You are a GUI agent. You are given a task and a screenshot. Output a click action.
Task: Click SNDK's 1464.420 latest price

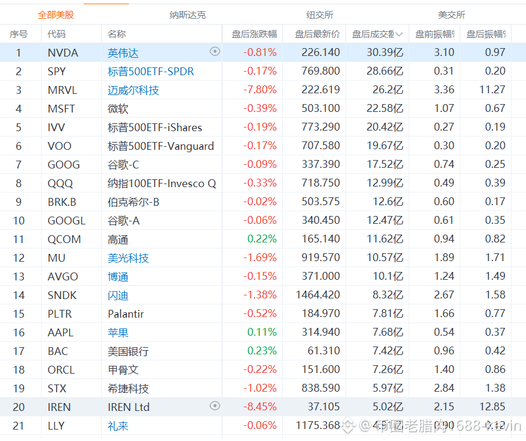point(318,295)
